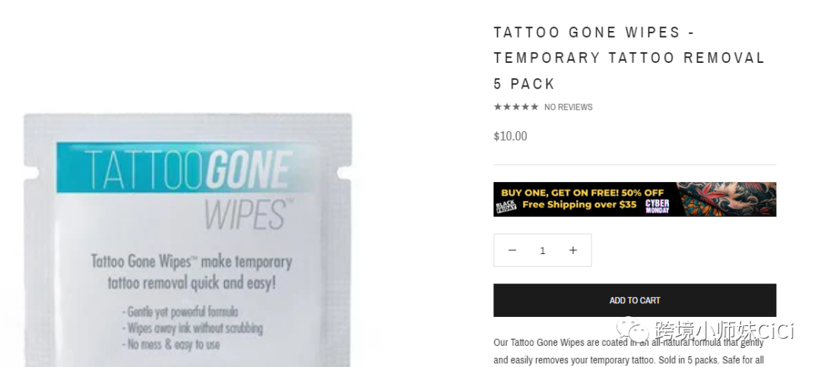Click the product description paragraph text
The image size is (821, 367).
point(629,352)
